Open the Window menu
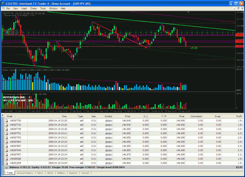245x177 pixels. [53, 9]
